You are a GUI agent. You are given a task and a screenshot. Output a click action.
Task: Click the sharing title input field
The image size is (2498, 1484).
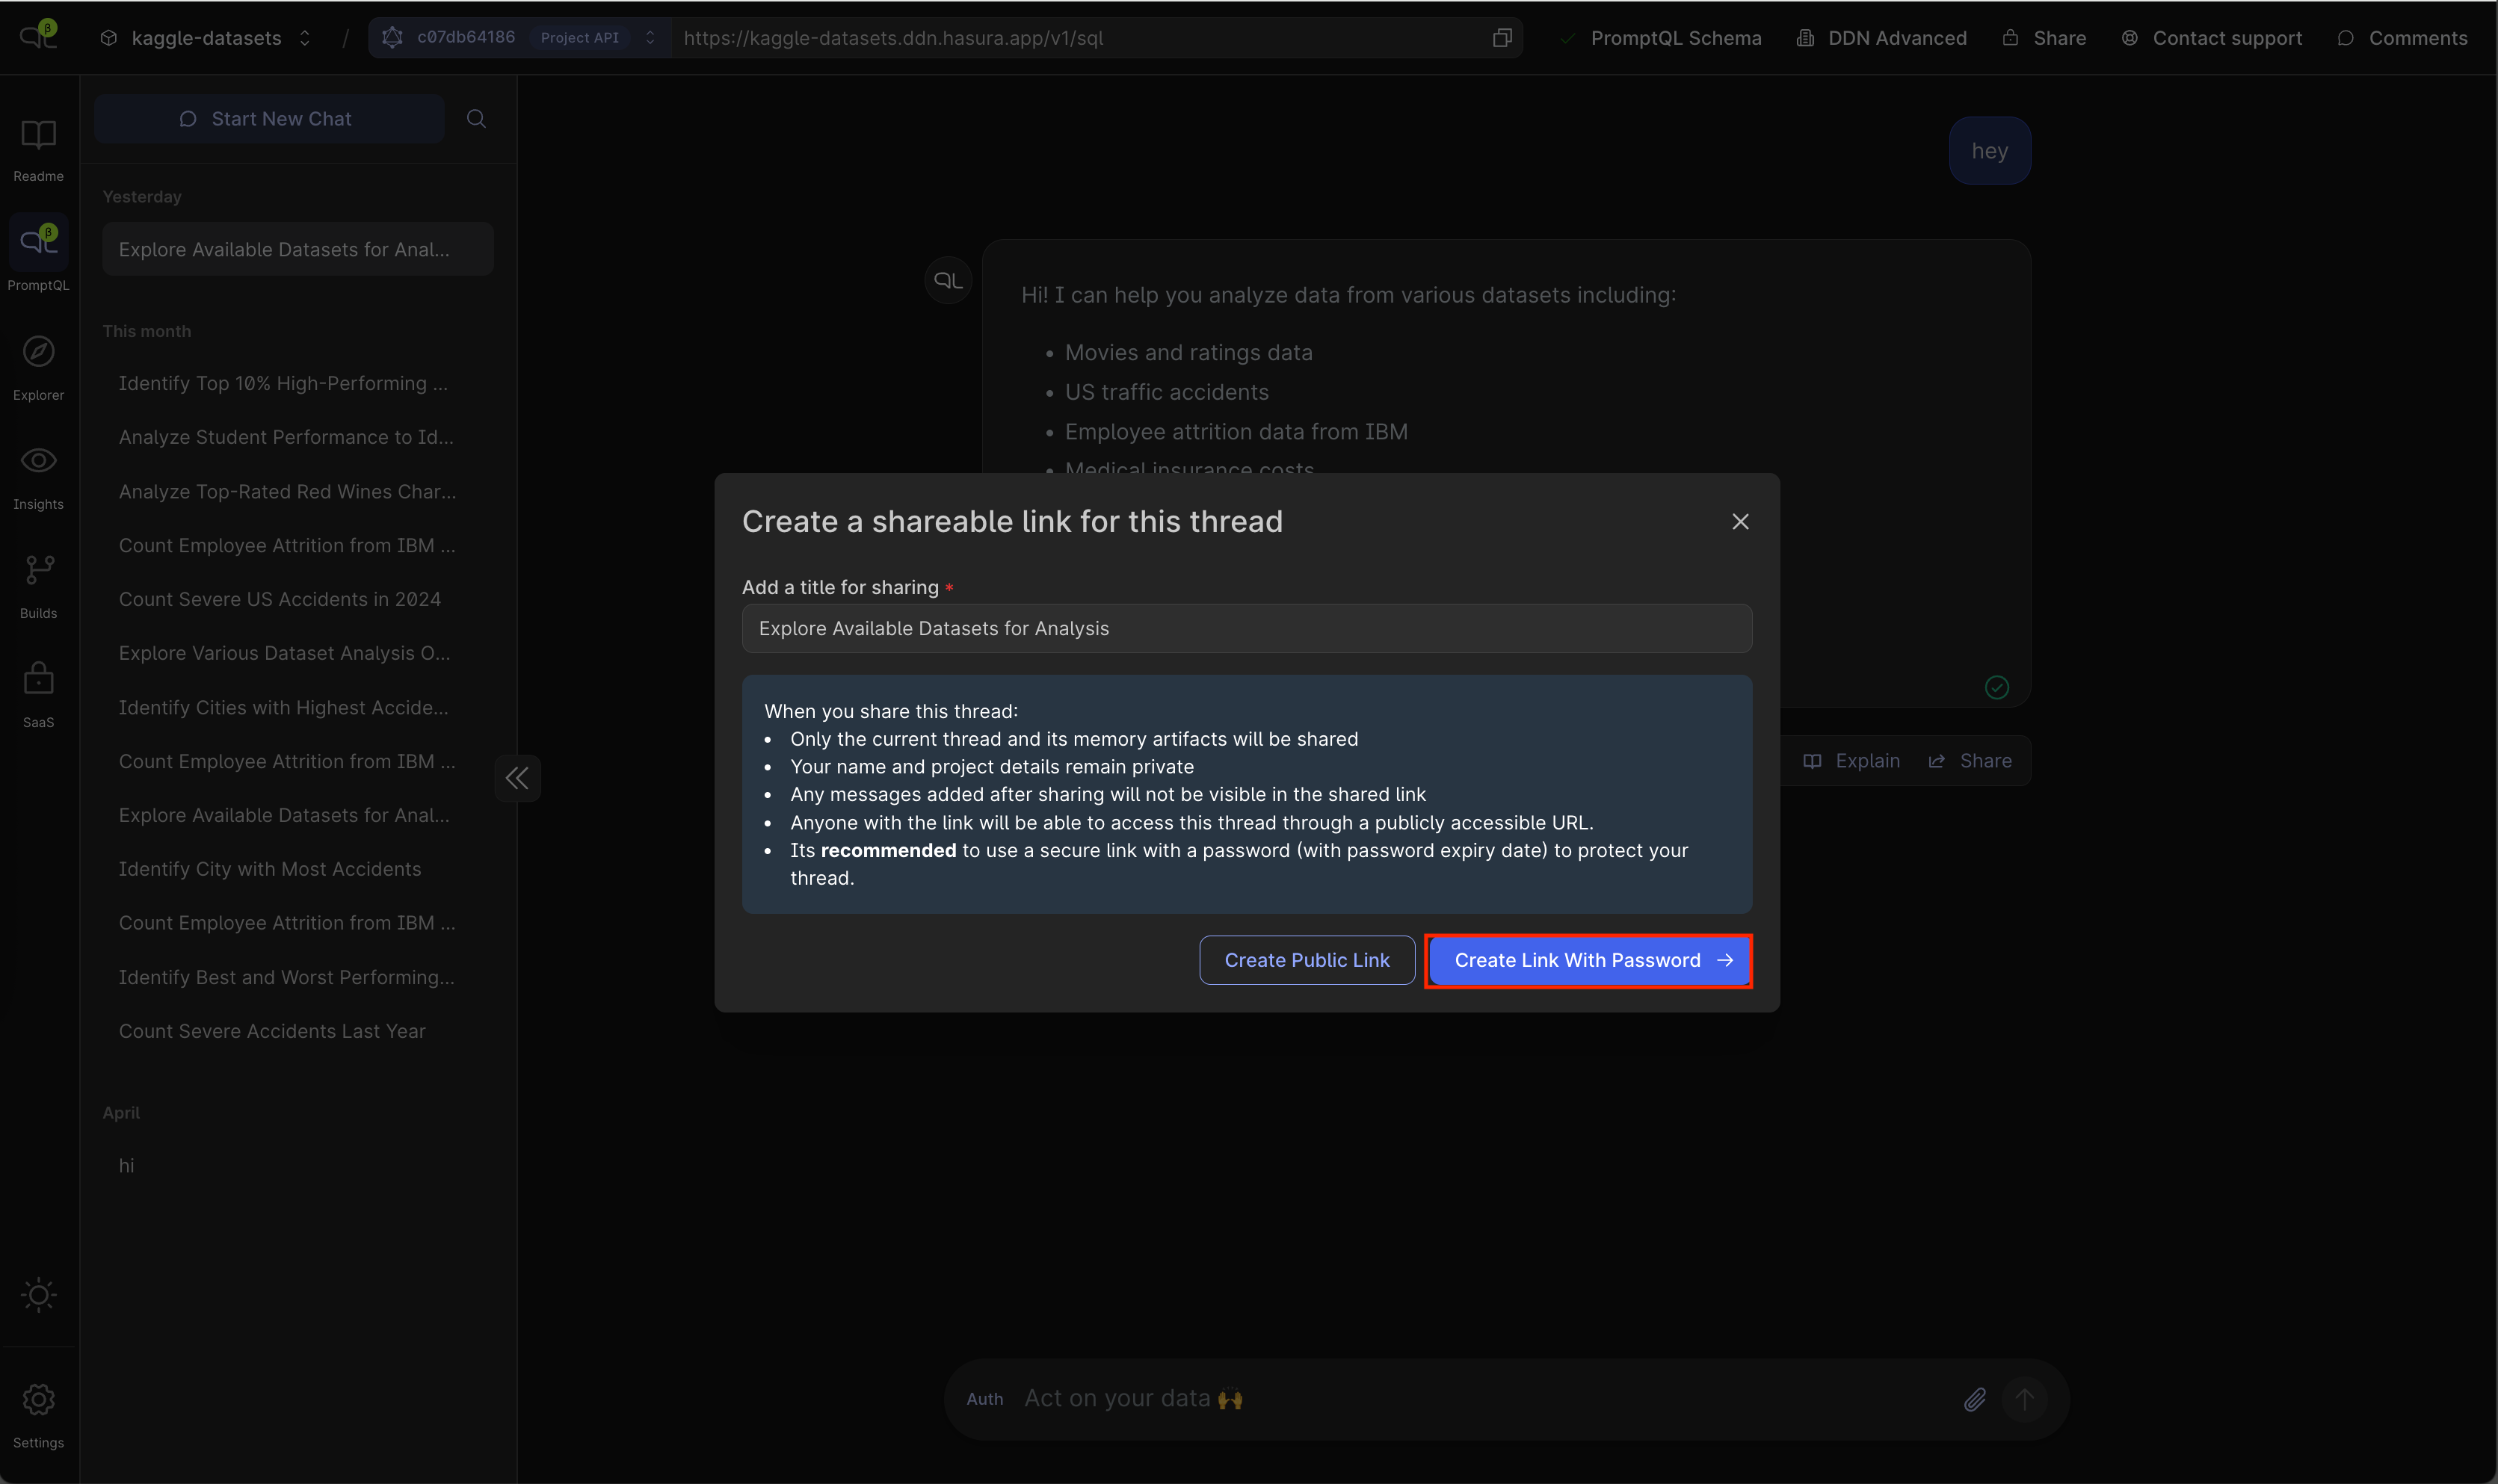coord(1246,628)
